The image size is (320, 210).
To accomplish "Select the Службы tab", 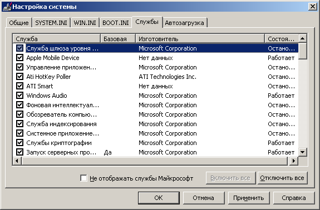I will 147,22.
